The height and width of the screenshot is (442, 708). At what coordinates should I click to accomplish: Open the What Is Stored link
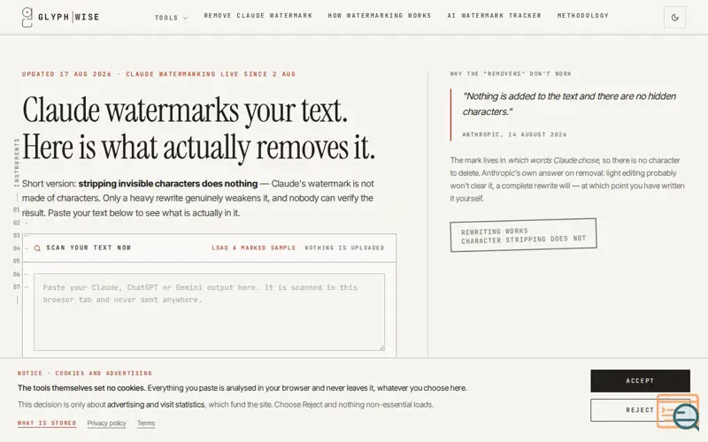[x=47, y=423]
